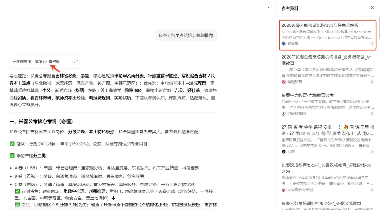Close the 参考资料 panel
Viewport: 381px width, 210px height.
click(x=373, y=8)
